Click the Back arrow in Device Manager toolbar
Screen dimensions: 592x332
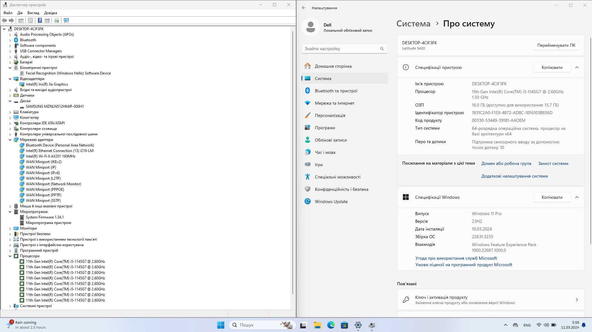click(4, 20)
